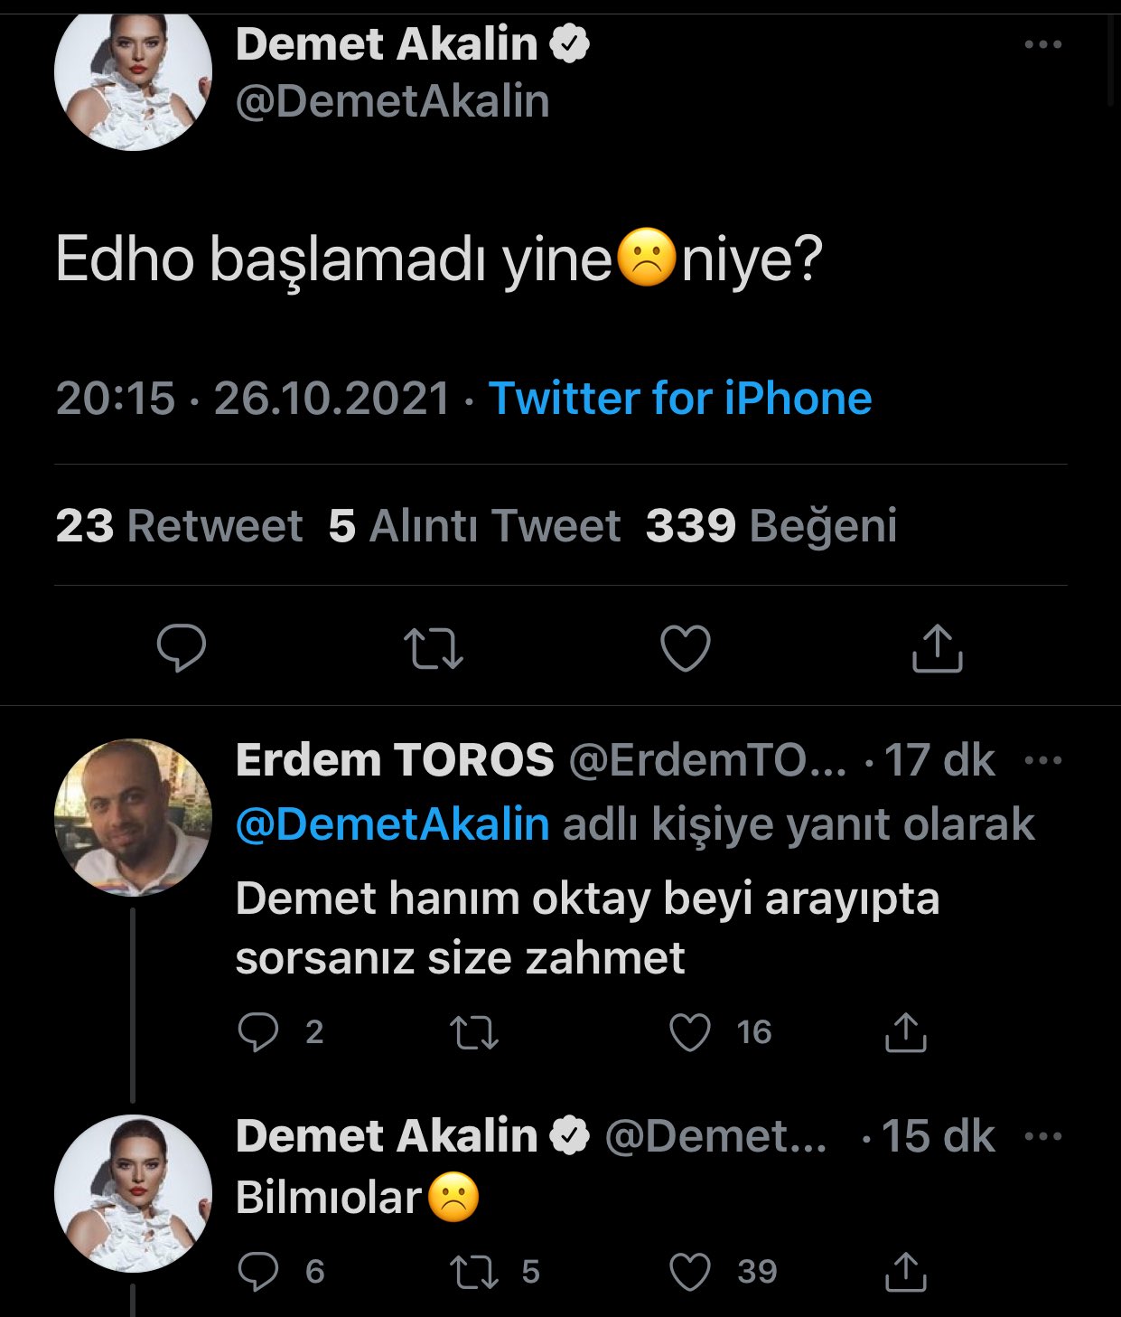Viewport: 1121px width, 1317px height.
Task: Open more options on Erdem TOROS reply
Action: pyautogui.click(x=1044, y=760)
